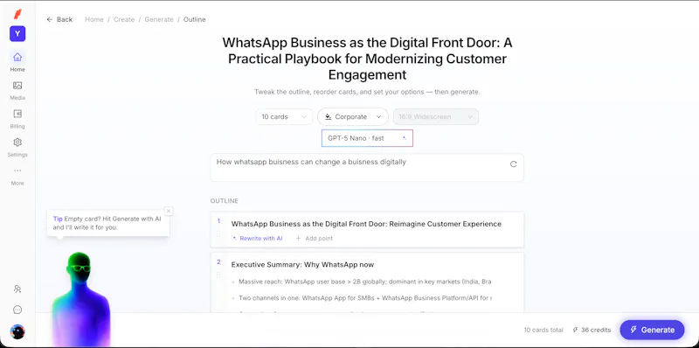Regenerate the prompt with refresh icon
The image size is (699, 348).
click(513, 164)
